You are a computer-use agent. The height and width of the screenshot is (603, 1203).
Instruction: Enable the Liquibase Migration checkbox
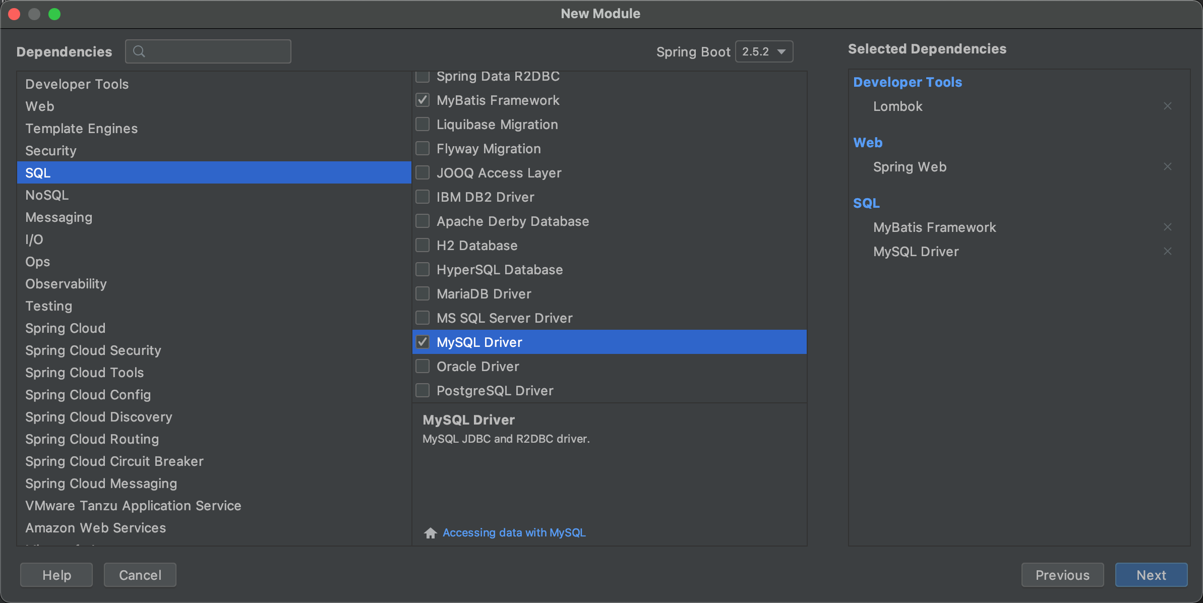tap(423, 125)
